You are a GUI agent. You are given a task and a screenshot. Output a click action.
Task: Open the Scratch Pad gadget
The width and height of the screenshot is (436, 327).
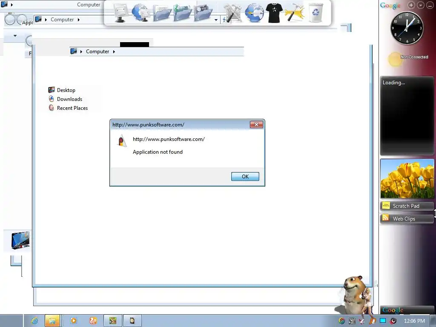[x=407, y=206]
